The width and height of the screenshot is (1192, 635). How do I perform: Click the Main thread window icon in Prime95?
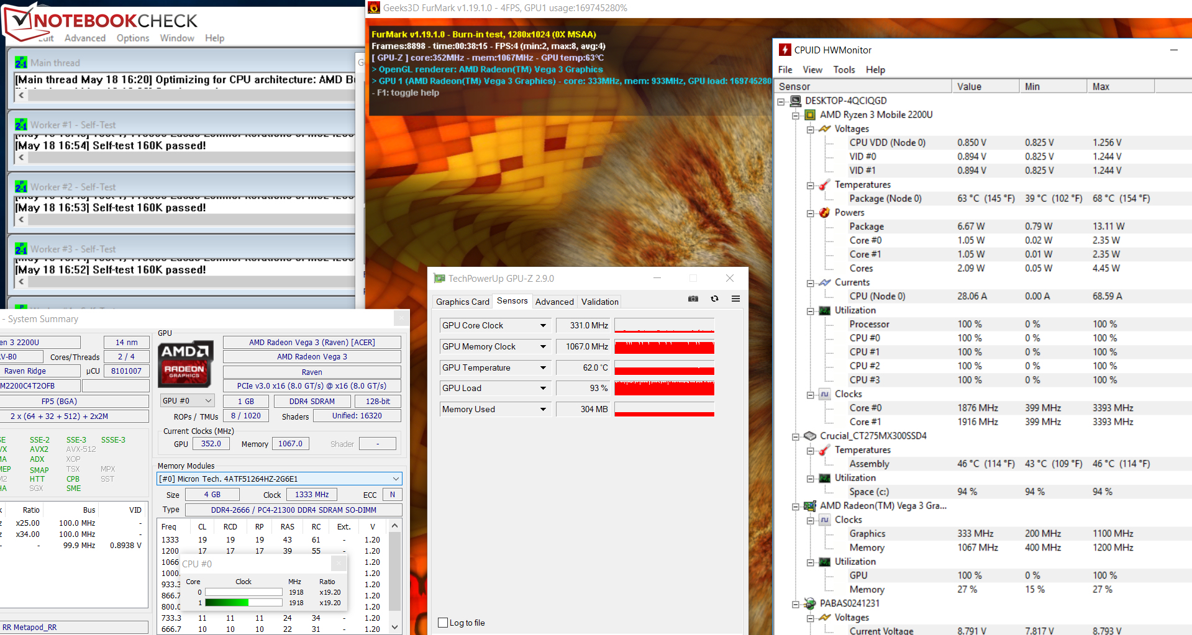pos(21,63)
